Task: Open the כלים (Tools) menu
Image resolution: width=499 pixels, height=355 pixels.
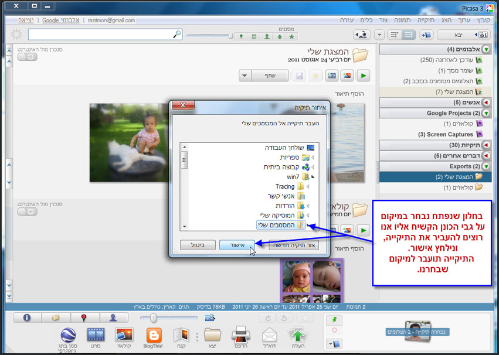Action: (366, 20)
